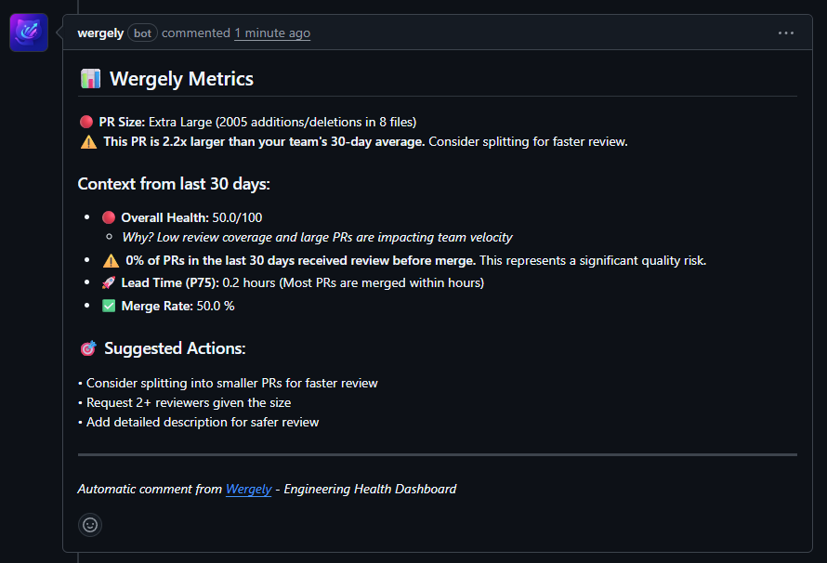Open the Wergely dashboard link

click(x=248, y=489)
